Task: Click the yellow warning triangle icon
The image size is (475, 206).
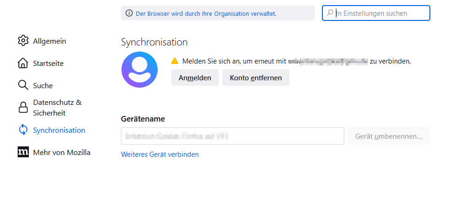Action: tap(175, 61)
